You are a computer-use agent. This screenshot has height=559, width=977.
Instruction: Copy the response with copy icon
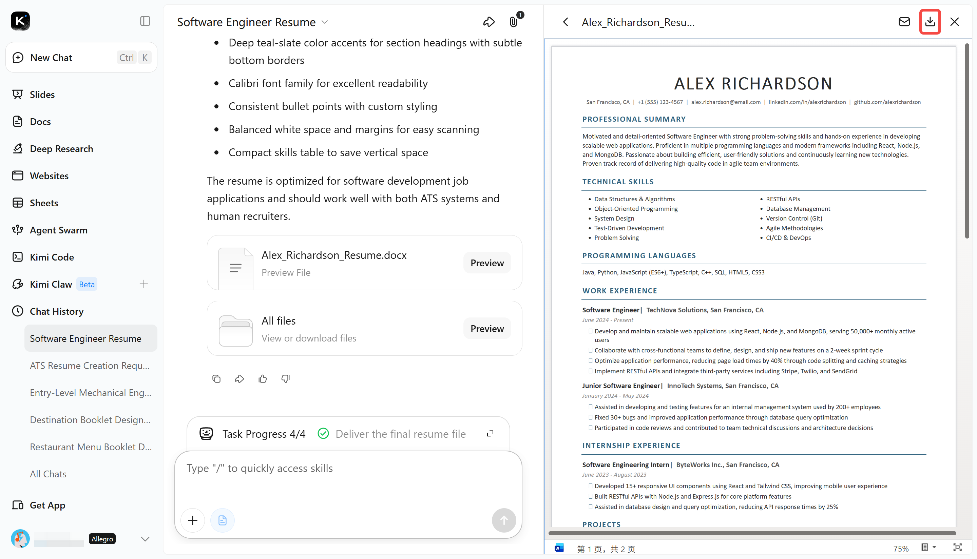[216, 379]
